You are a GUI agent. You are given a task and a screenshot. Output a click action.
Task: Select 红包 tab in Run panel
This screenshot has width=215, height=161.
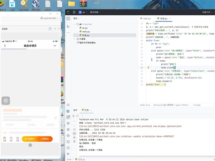point(85,110)
